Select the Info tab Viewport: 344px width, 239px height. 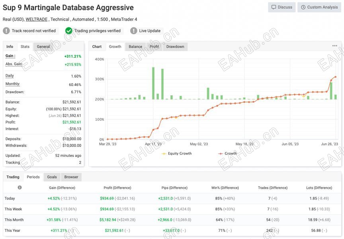coord(10,47)
